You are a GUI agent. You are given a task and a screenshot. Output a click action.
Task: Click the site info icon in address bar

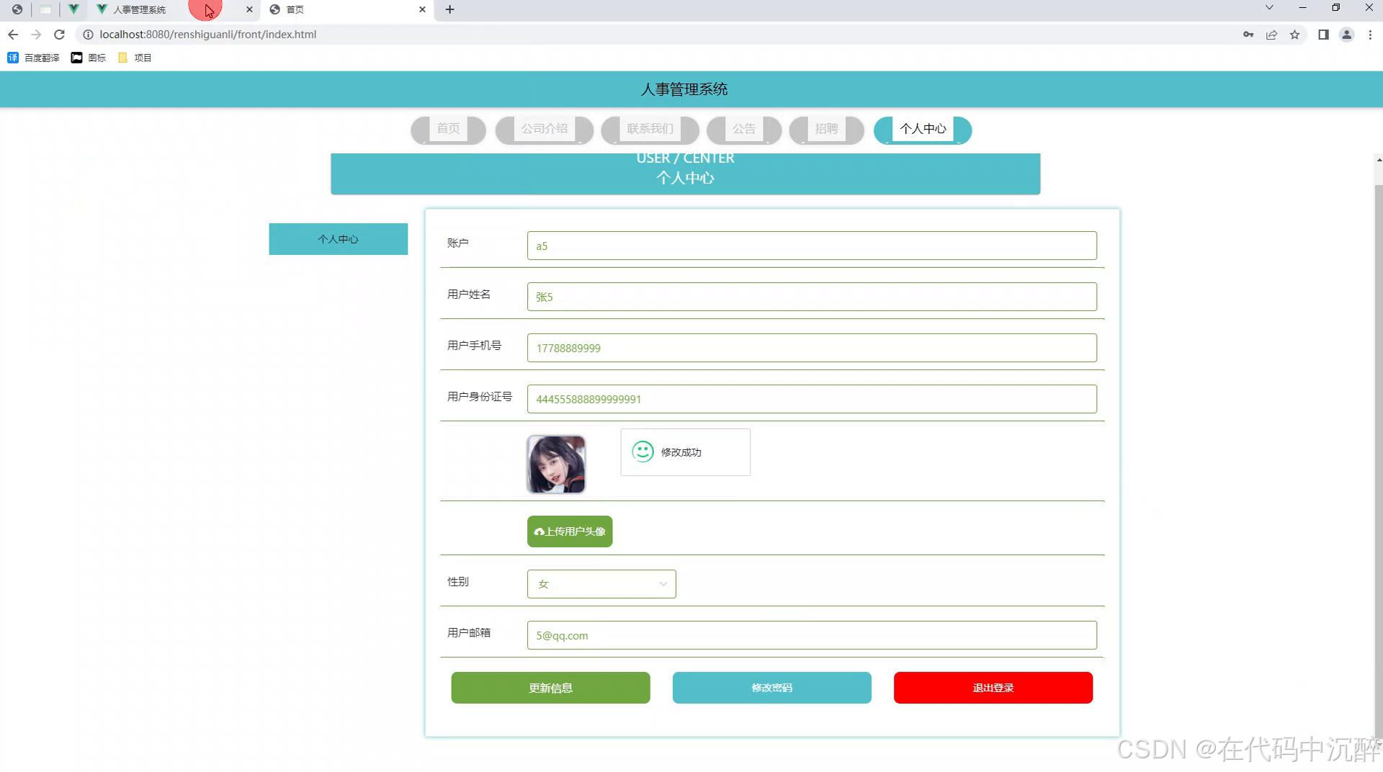point(86,34)
